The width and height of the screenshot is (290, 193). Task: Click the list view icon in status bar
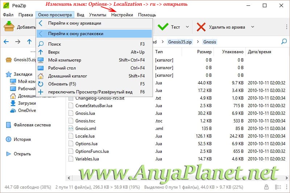click(x=278, y=187)
